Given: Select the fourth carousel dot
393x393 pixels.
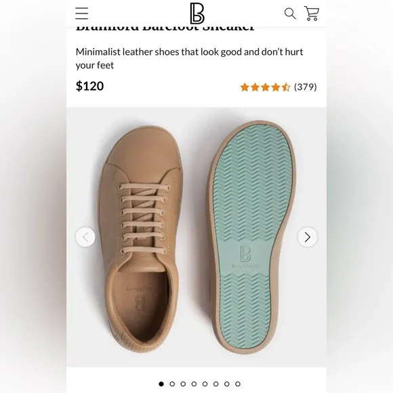Looking at the screenshot, I should tap(194, 384).
